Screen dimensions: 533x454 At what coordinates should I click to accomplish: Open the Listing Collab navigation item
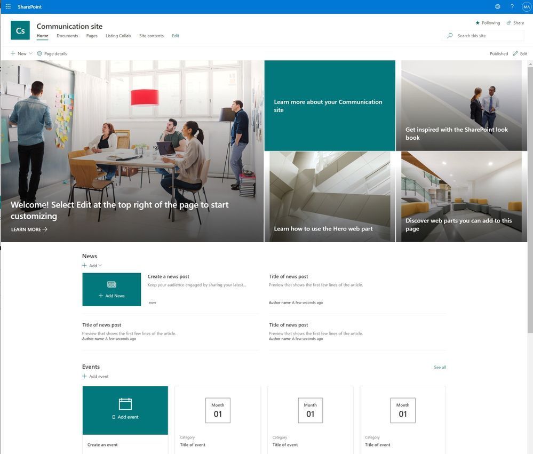[118, 36]
